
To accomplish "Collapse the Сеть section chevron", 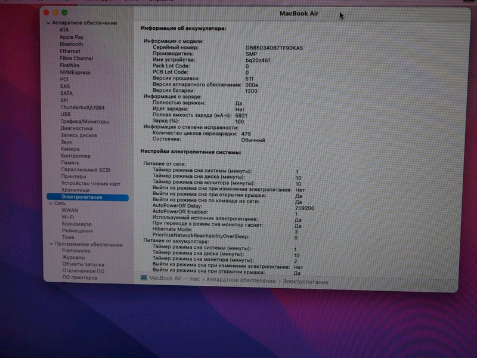I will click(51, 203).
